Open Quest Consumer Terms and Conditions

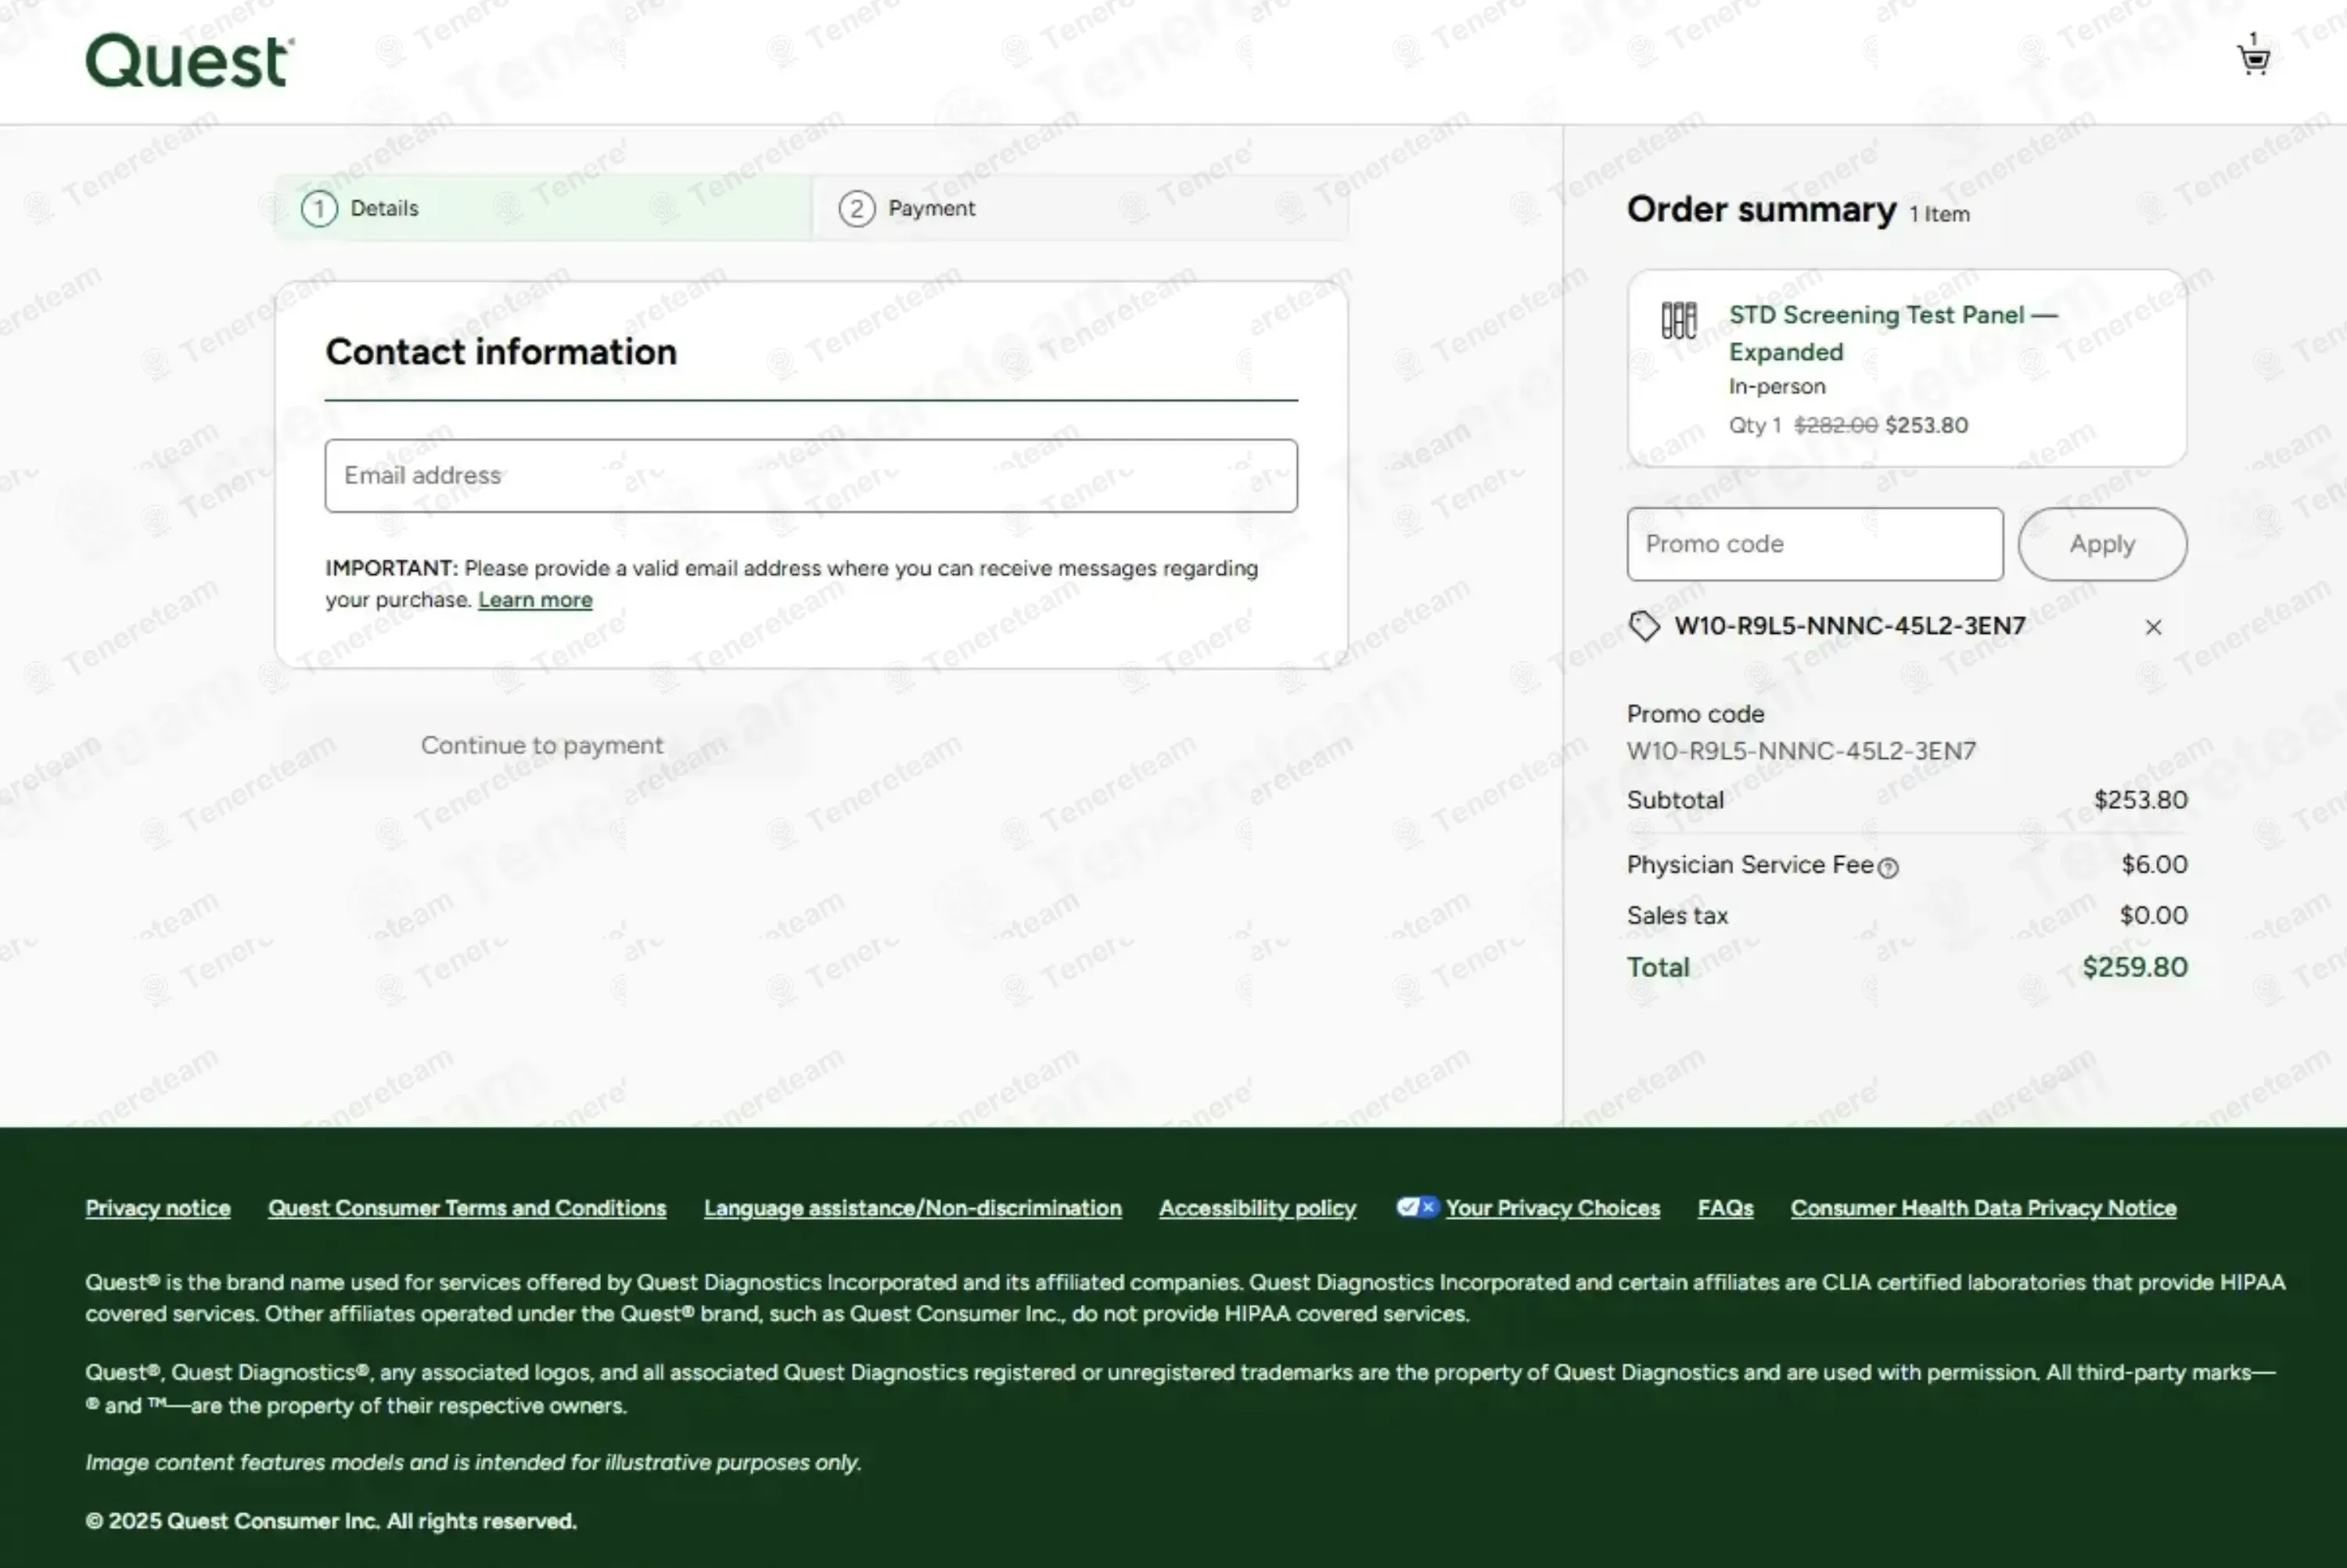point(467,1208)
